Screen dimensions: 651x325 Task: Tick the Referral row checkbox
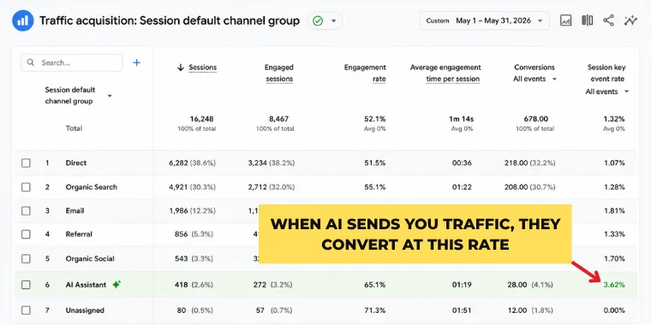tap(26, 234)
